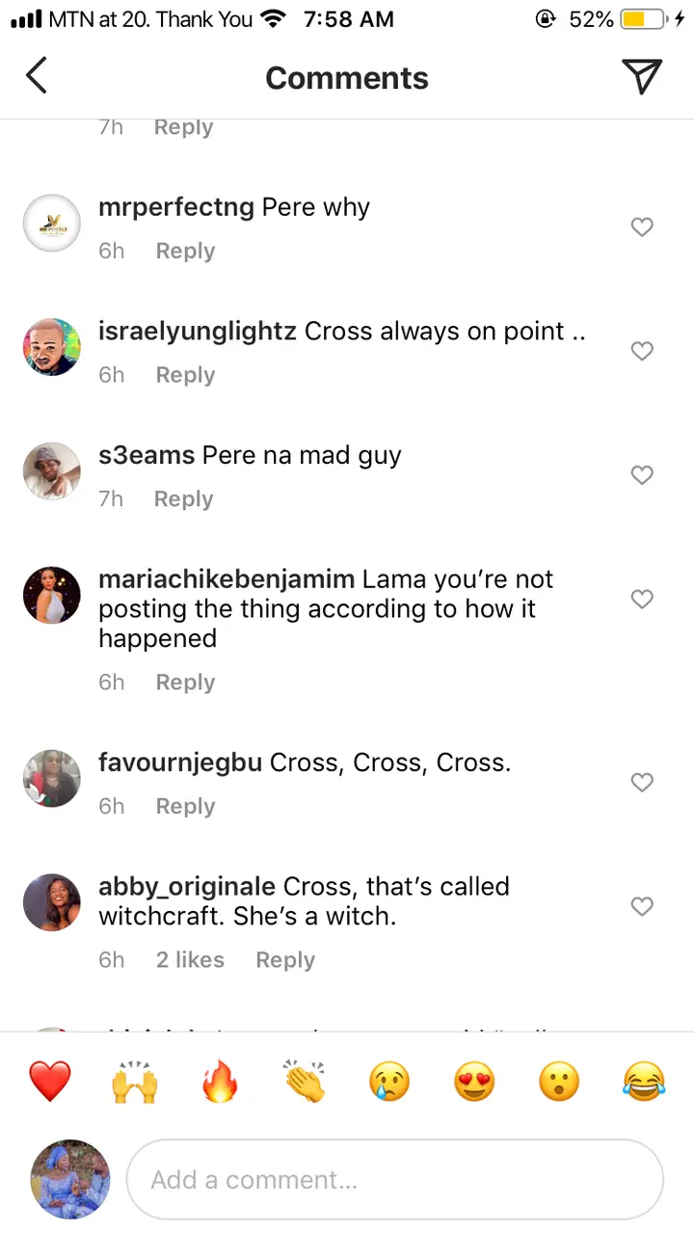Reply to abby_originale's comment
694x1234 pixels.
(x=285, y=960)
